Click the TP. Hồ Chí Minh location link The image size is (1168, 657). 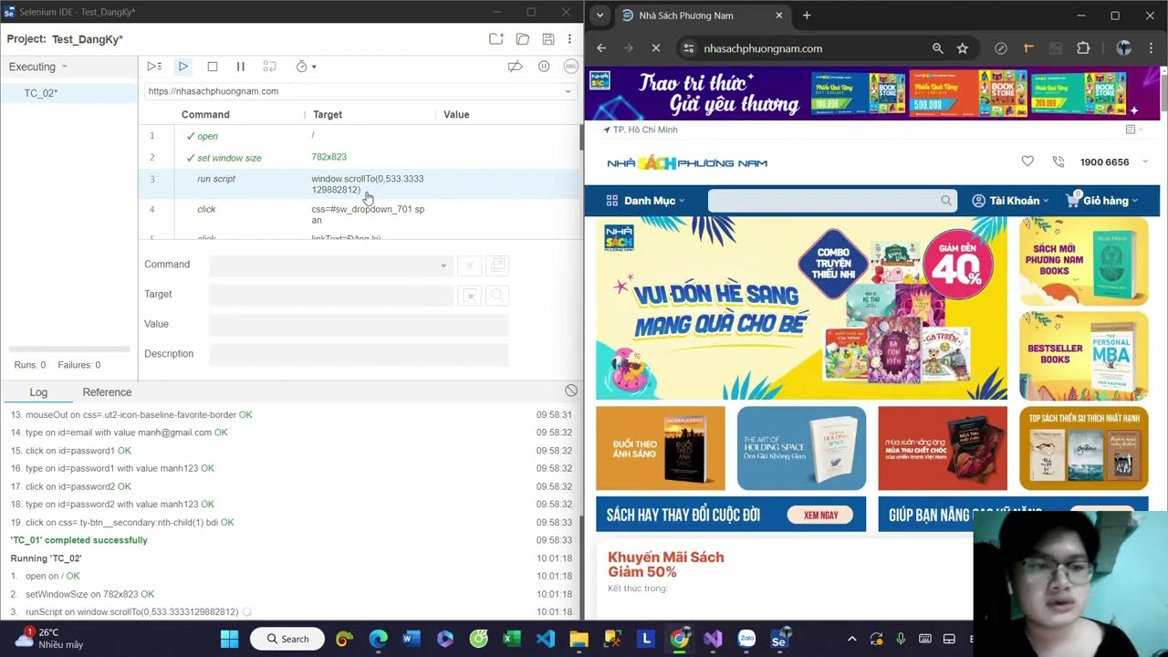[641, 130]
